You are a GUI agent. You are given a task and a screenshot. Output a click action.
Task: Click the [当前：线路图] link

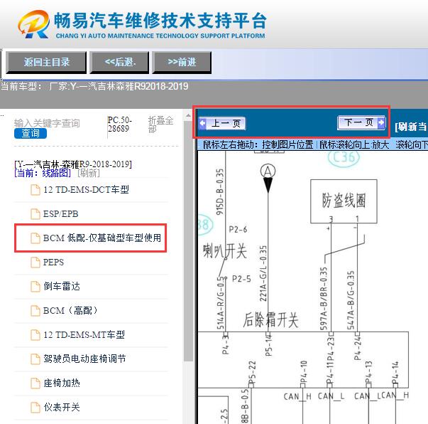[x=43, y=173]
